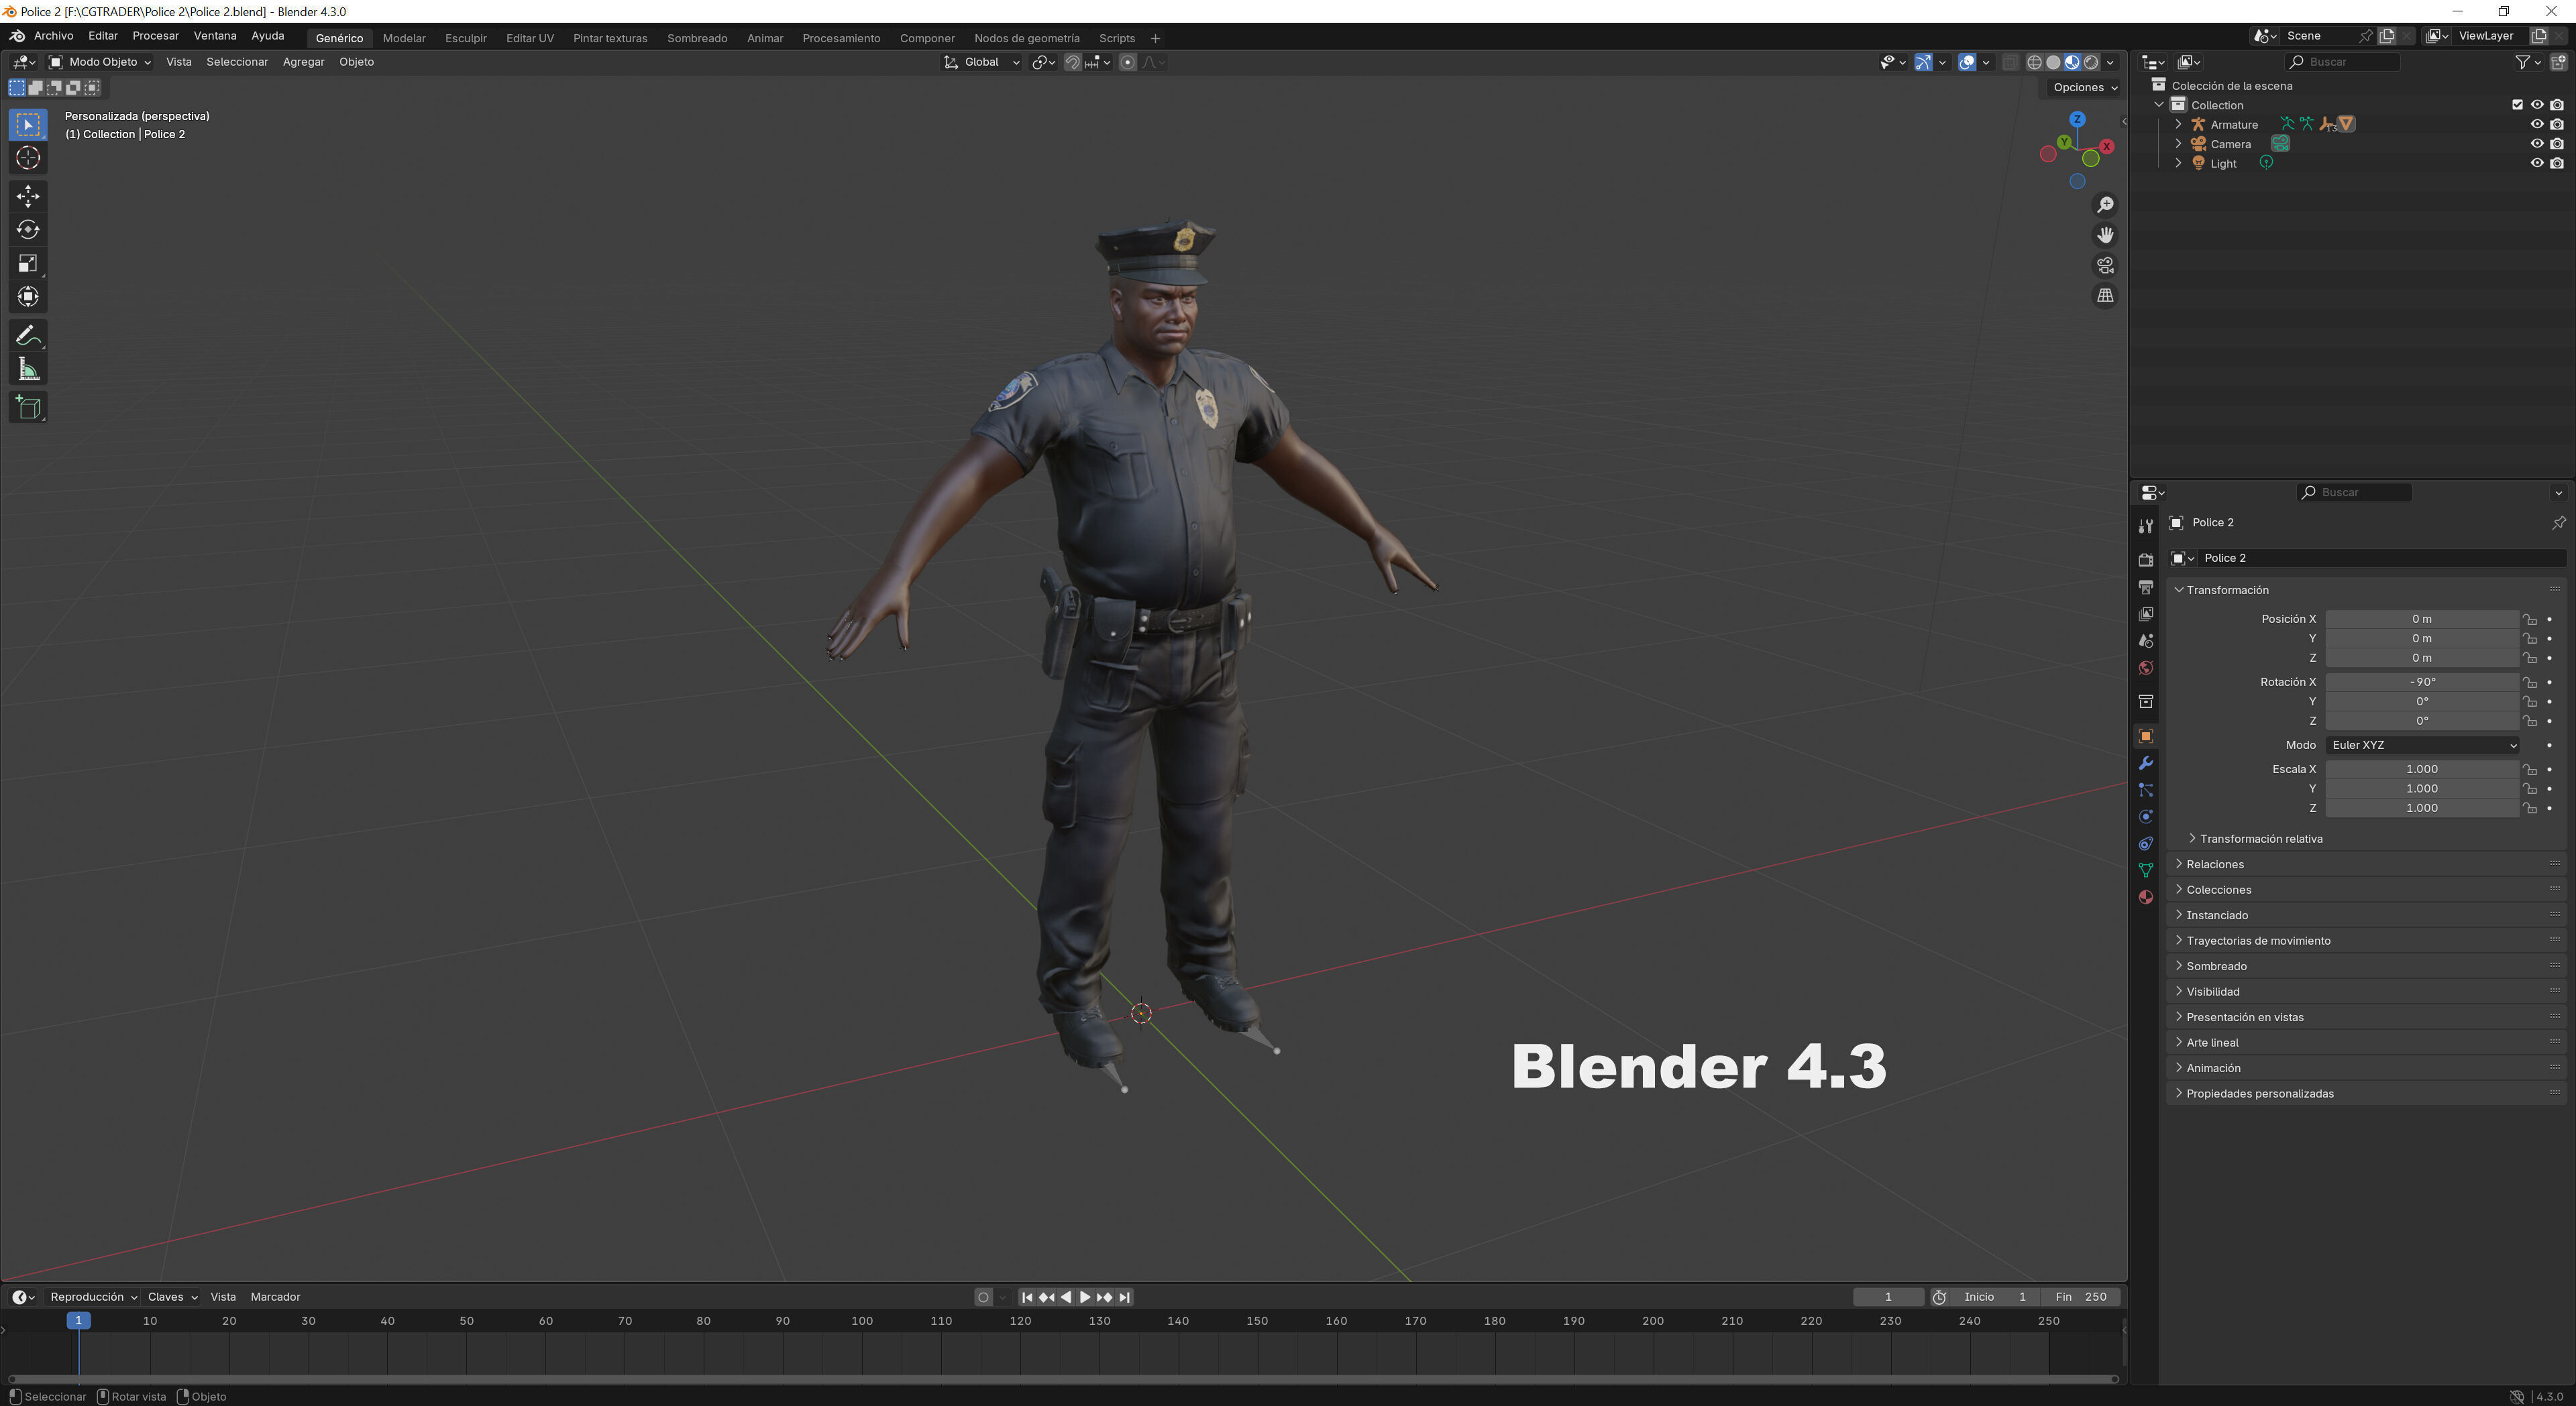2576x1406 pixels.
Task: Jump to the first frame
Action: pyautogui.click(x=1026, y=1297)
